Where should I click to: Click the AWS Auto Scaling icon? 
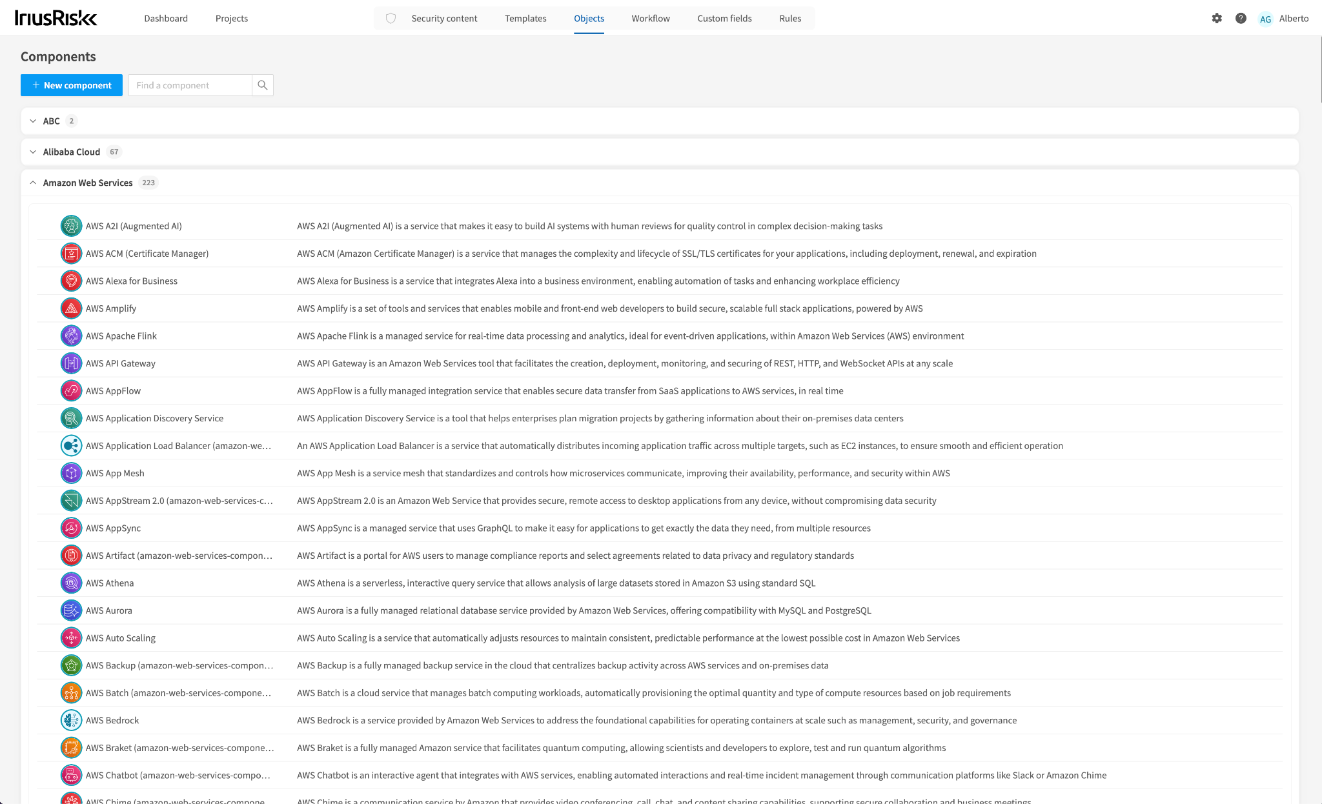pyautogui.click(x=71, y=638)
